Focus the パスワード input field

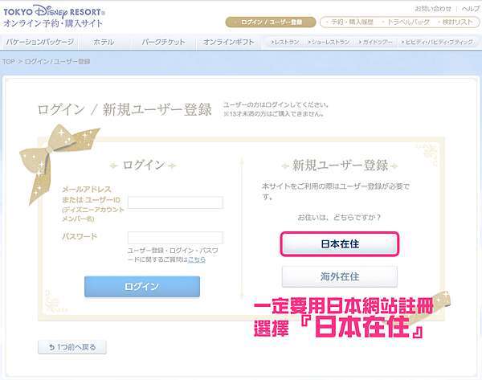point(175,238)
